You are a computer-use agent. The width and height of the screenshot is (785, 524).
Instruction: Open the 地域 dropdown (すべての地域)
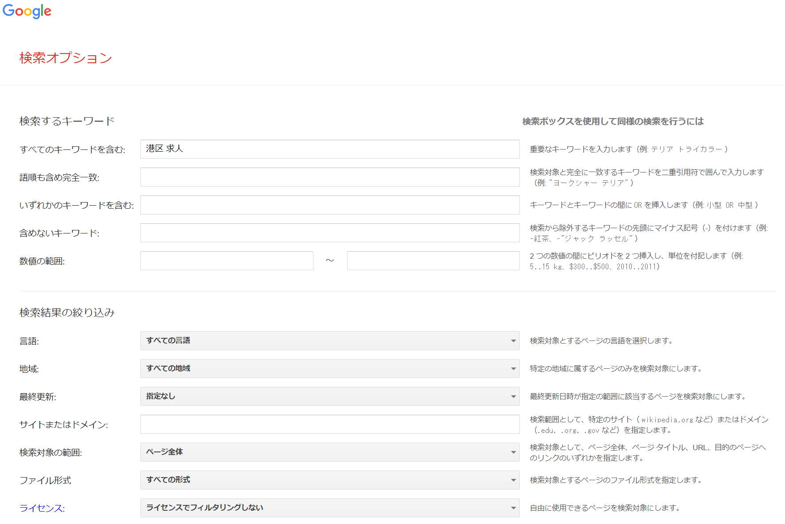330,368
